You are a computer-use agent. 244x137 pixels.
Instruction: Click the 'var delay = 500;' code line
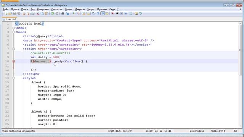[46, 57]
